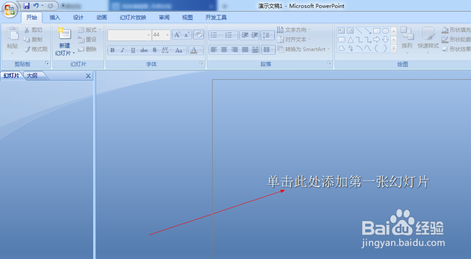Increase list indent level
The height and width of the screenshot is (259, 471).
coord(255,35)
